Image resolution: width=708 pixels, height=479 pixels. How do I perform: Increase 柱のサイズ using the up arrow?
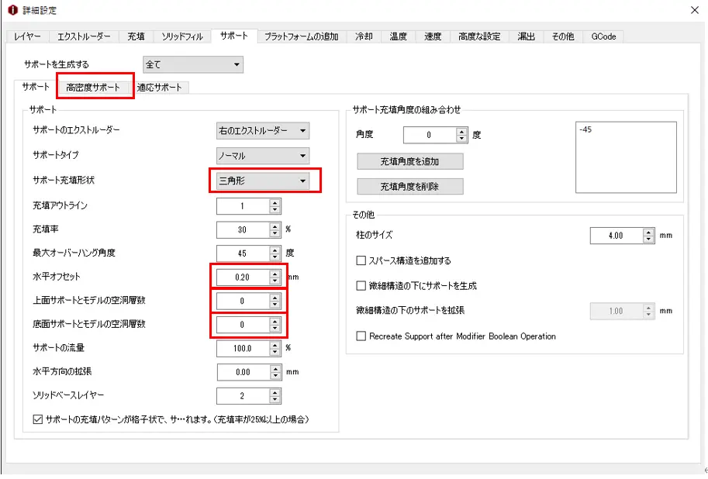[649, 232]
